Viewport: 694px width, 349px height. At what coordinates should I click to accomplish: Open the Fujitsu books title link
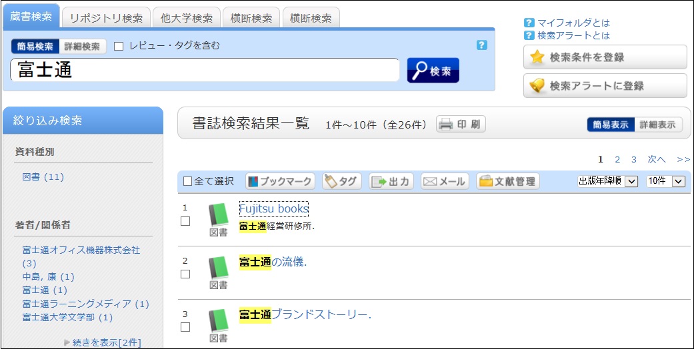(273, 208)
